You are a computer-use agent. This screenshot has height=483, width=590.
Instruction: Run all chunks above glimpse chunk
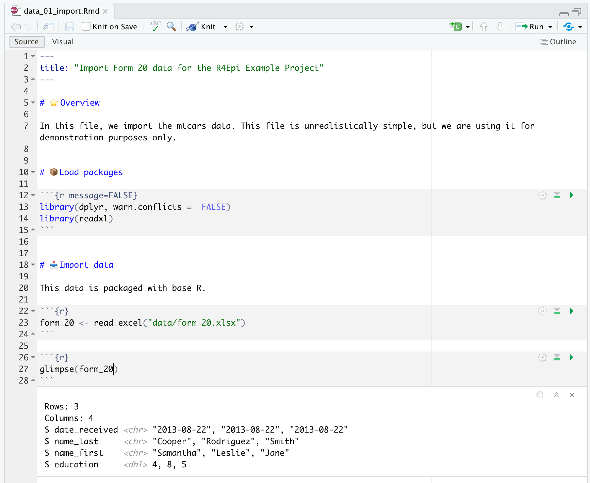[x=557, y=357]
